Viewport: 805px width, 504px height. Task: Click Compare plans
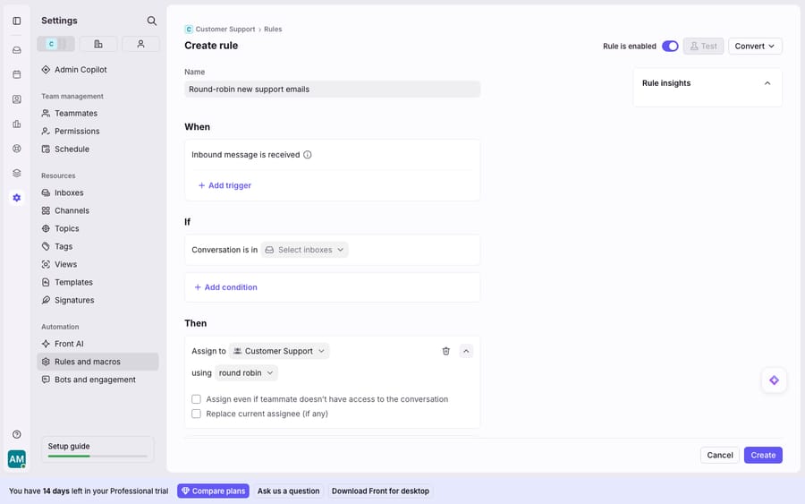click(213, 491)
